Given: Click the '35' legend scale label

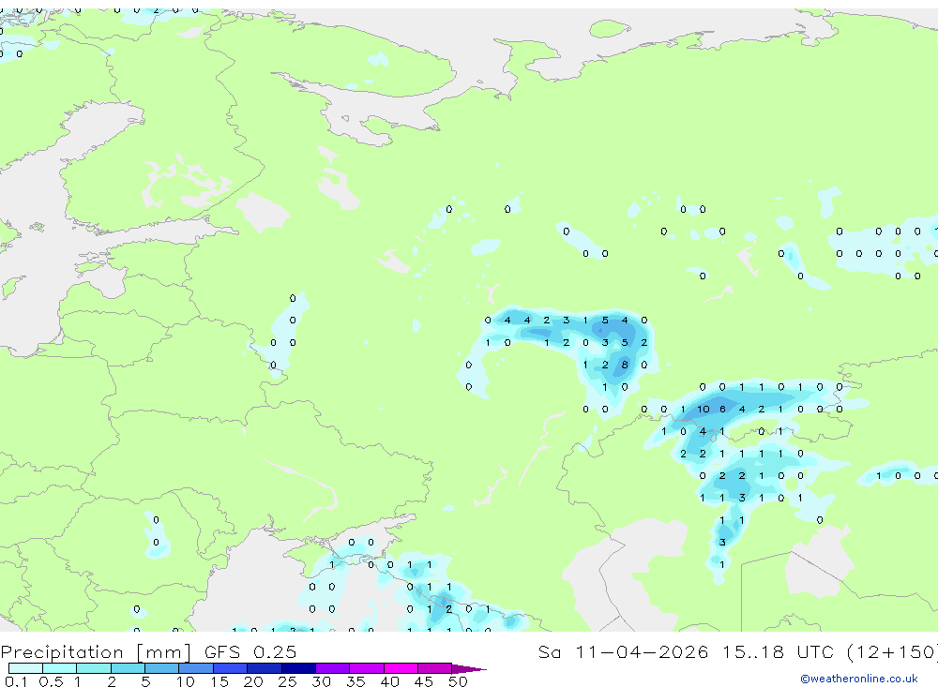Looking at the screenshot, I should [x=356, y=681].
